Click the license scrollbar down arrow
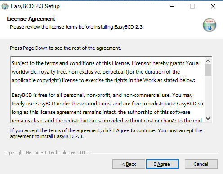This screenshot has width=223, height=174. pos(208,119)
